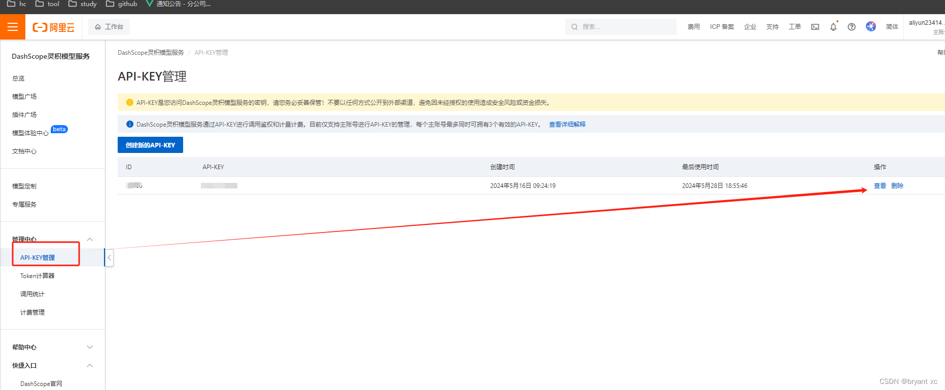Click the 2024年5月16日 09:24:19 cell
Viewport: 945px width, 390px height.
point(522,185)
